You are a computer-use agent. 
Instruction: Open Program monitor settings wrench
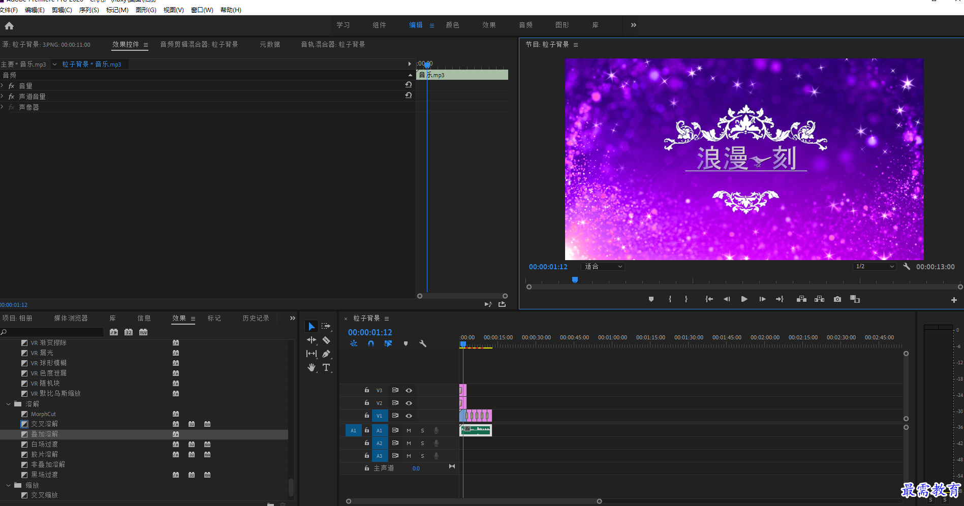coord(907,266)
